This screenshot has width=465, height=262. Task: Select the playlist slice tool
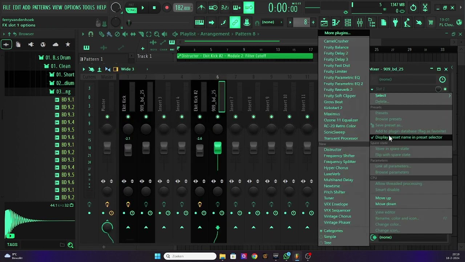coord(141,34)
